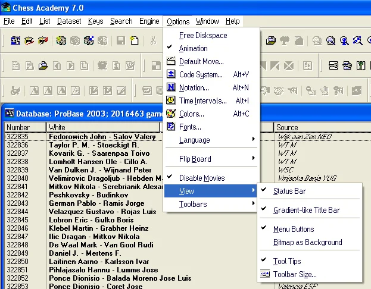Image resolution: width=371 pixels, height=289 pixels.
Task: Click the grayed-out brain with page icon
Action: (x=102, y=40)
